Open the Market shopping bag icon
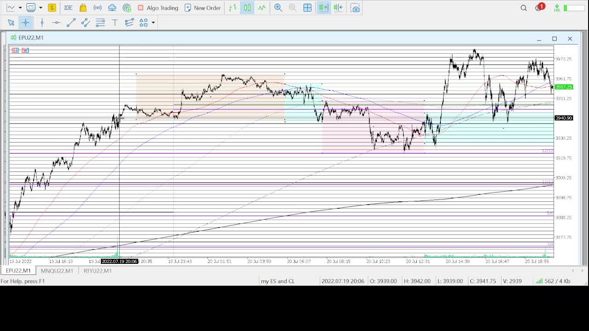The width and height of the screenshot is (589, 331). (83, 8)
